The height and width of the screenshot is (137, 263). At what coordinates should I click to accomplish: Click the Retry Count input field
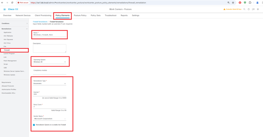click(50, 107)
